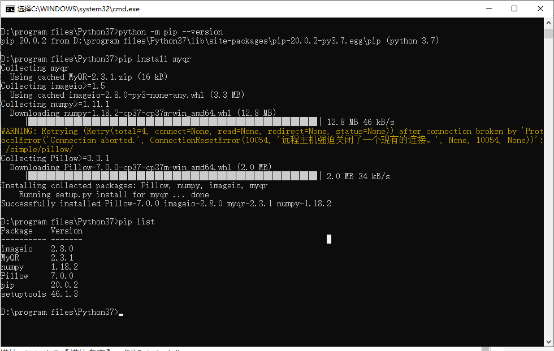Click the 'Successfully installed' line

click(x=166, y=203)
